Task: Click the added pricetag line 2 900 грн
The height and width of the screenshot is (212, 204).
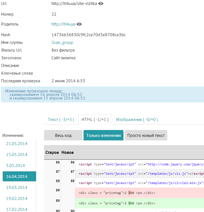Action: [x=117, y=203]
